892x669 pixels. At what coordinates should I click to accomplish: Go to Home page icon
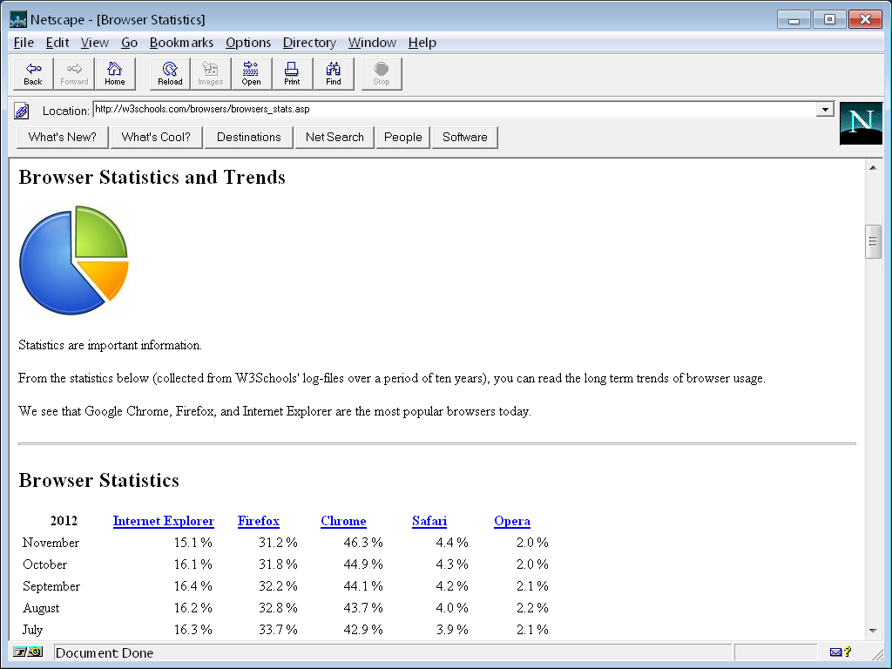click(115, 74)
